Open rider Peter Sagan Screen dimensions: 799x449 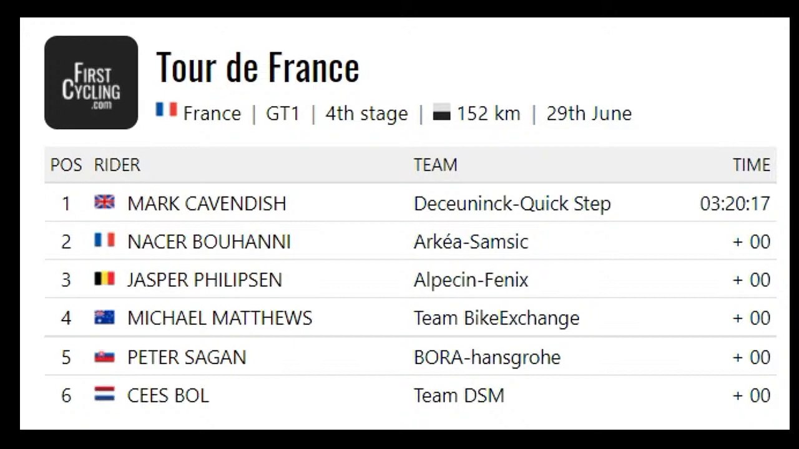click(x=187, y=357)
